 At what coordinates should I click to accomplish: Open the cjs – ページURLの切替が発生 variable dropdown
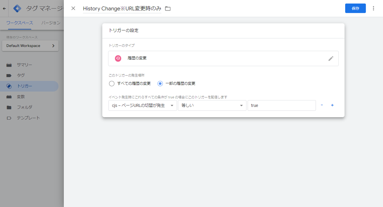tap(143, 106)
